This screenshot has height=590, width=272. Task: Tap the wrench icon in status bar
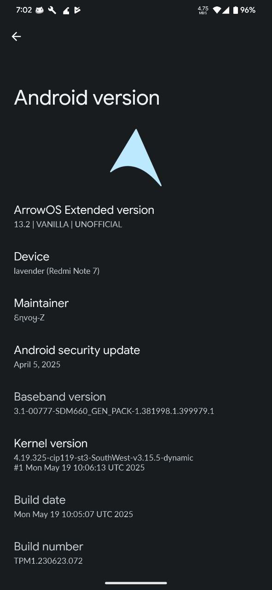52,10
